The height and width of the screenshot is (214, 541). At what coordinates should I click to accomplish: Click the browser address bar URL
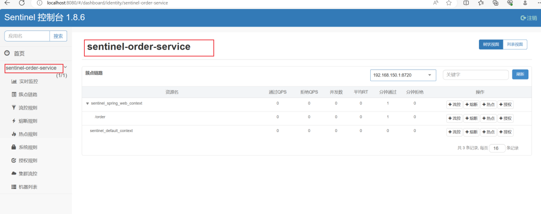click(x=108, y=3)
